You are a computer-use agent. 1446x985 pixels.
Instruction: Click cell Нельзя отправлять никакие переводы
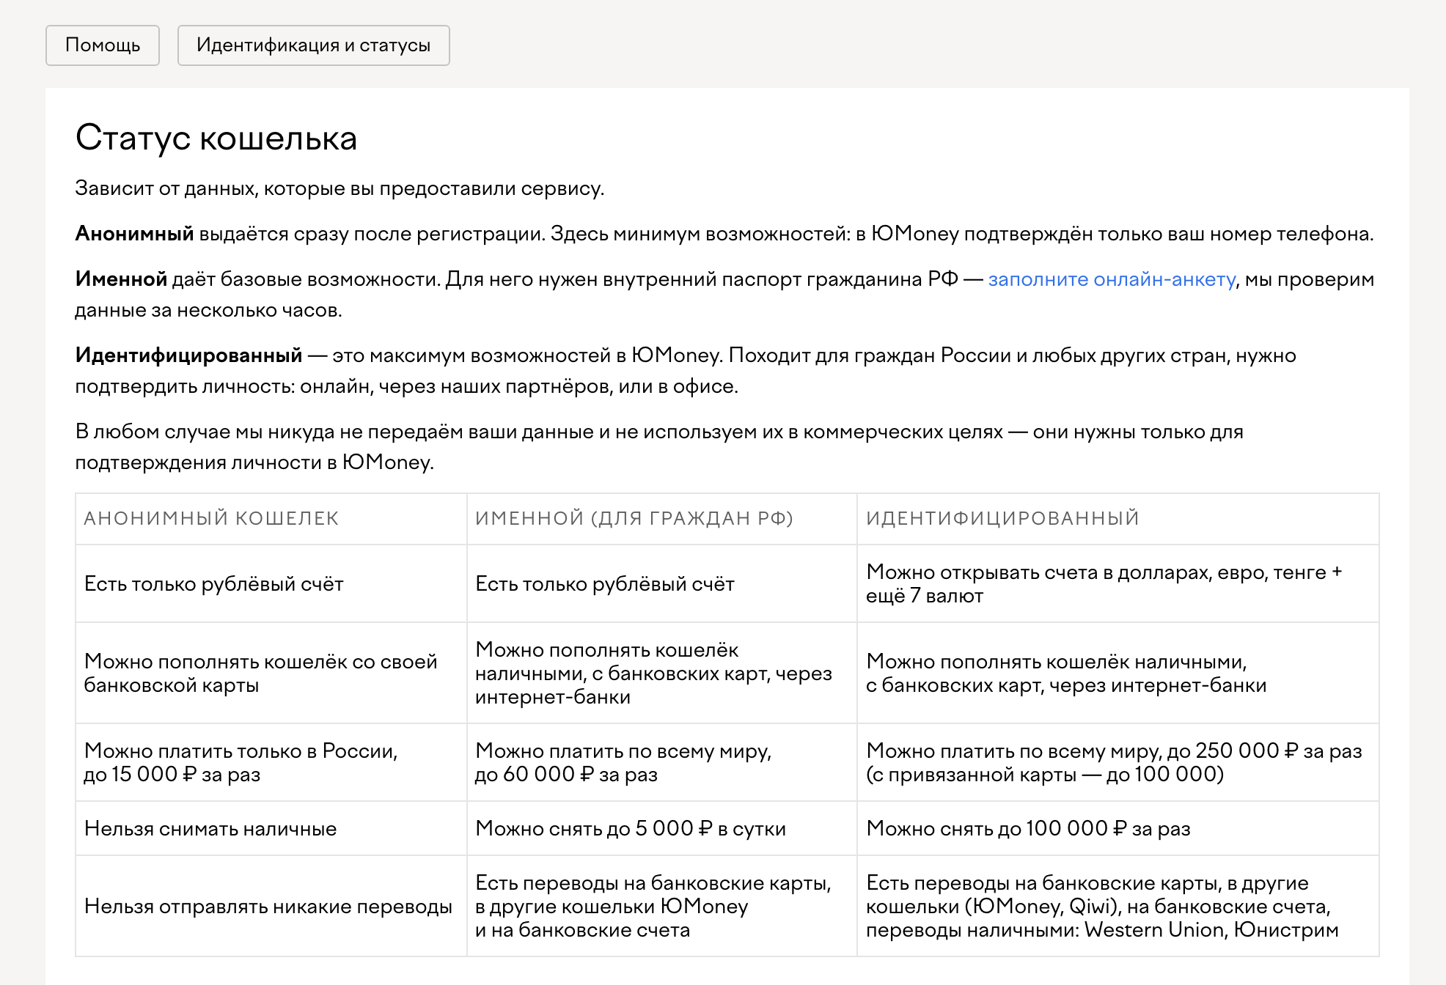pyautogui.click(x=271, y=907)
